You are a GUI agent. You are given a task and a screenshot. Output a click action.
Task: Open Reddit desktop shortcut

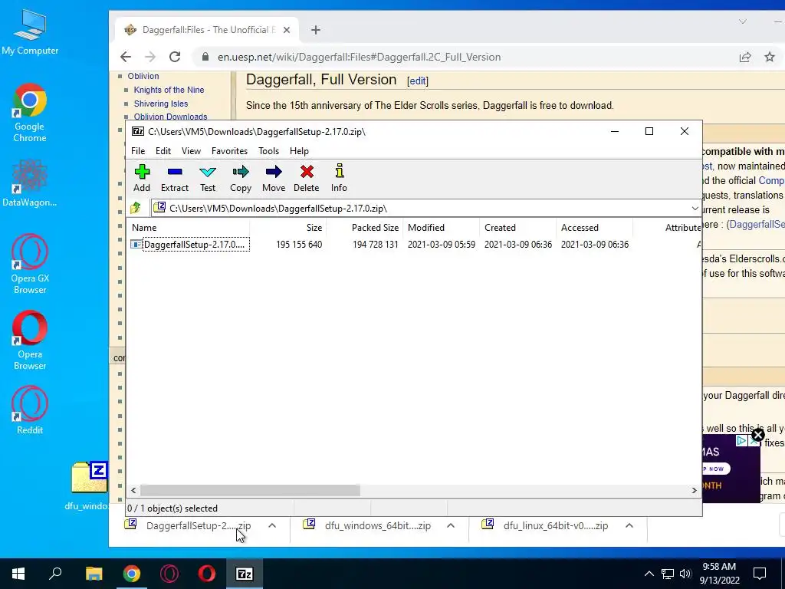tap(30, 411)
